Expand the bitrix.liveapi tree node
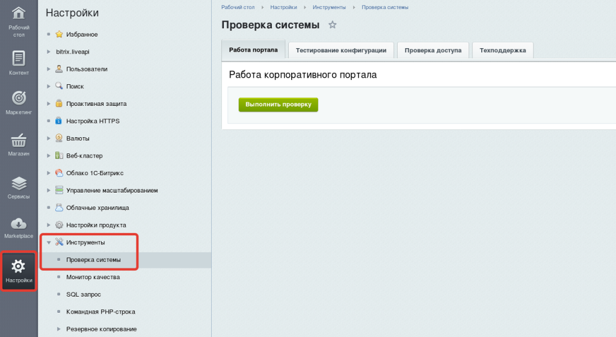Screen dimensions: 616x337 49,52
